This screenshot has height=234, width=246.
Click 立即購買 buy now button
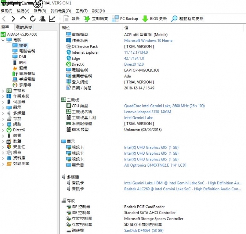pyautogui.click(x=96, y=19)
